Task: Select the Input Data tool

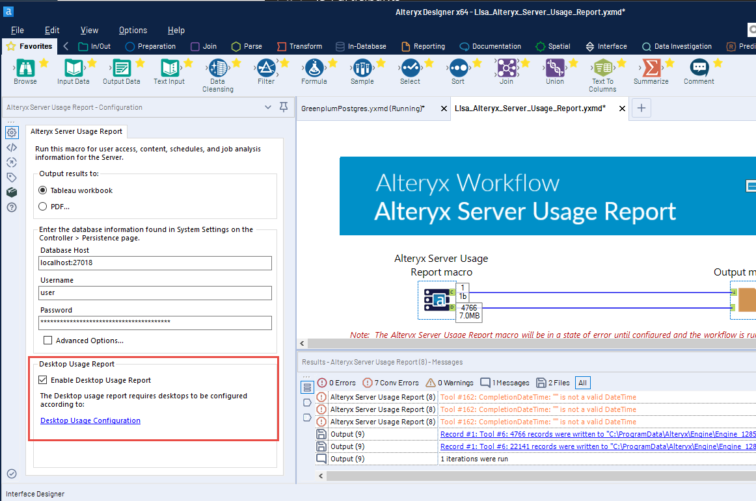Action: [x=73, y=68]
